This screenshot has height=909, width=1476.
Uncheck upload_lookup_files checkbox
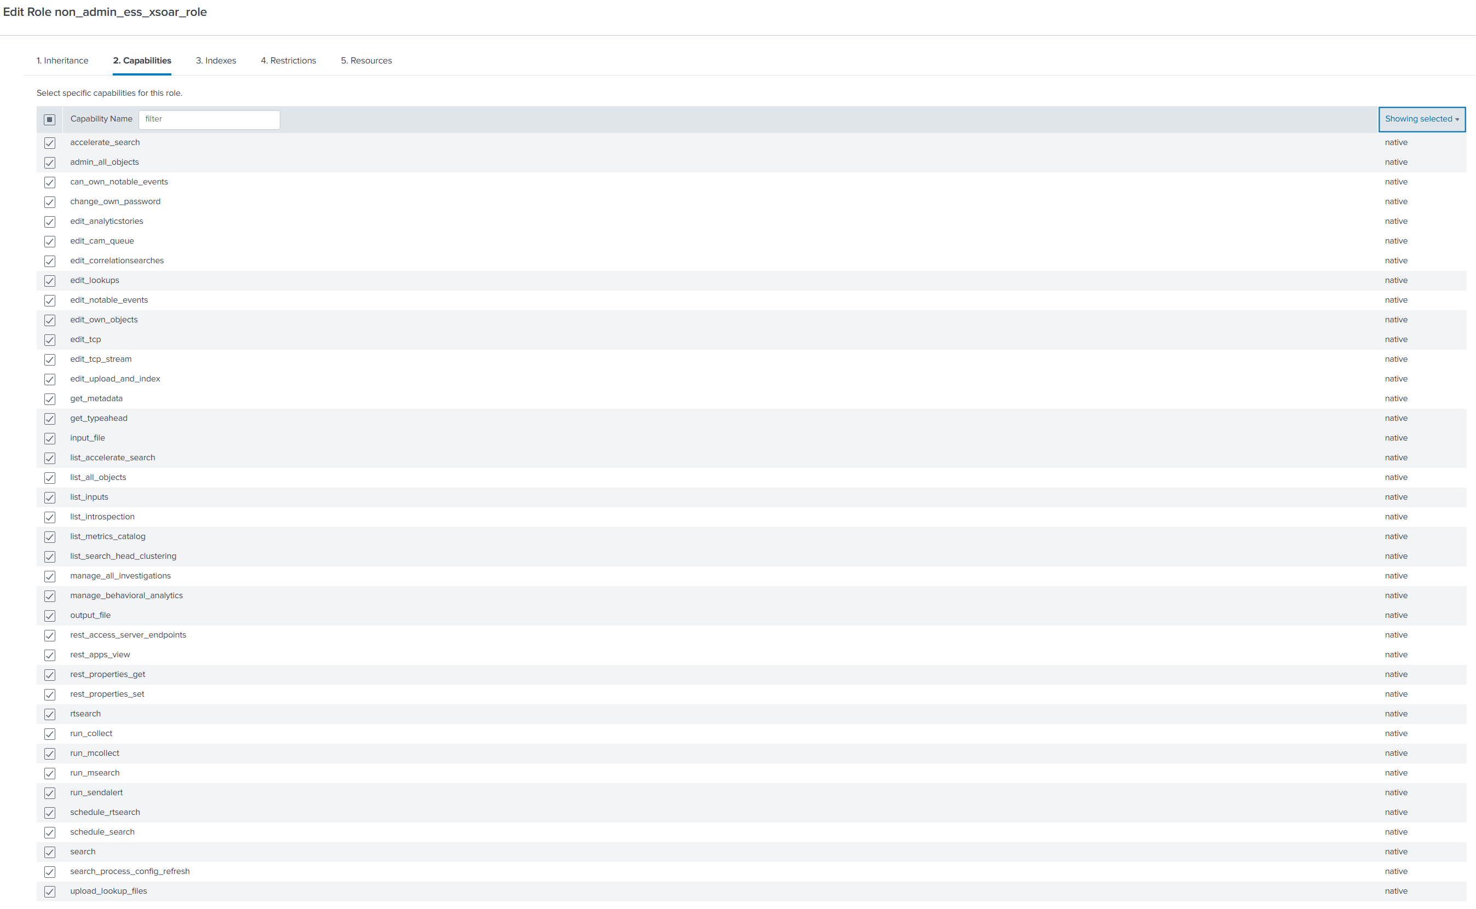(x=50, y=891)
